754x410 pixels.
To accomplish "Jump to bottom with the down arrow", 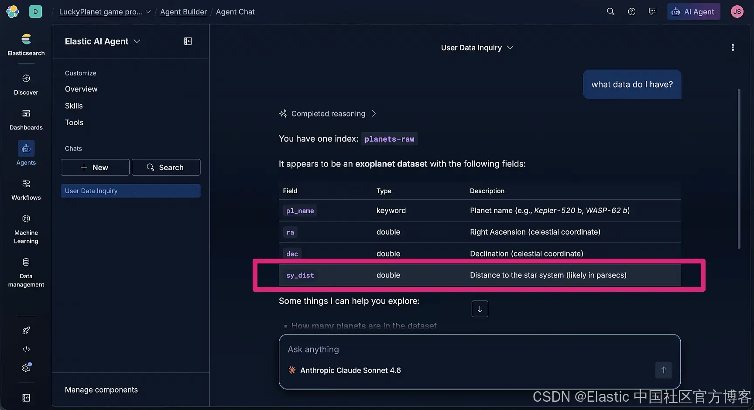I will click(x=480, y=309).
